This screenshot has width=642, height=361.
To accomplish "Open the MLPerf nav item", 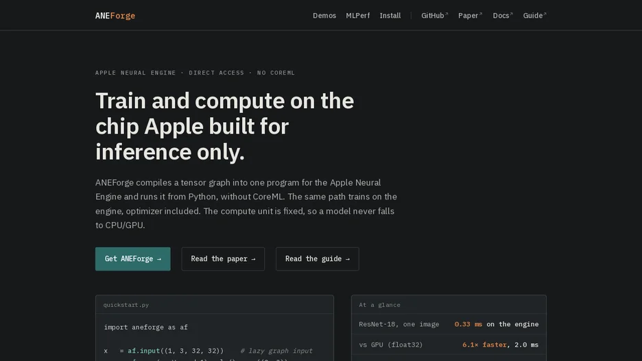I will click(357, 16).
